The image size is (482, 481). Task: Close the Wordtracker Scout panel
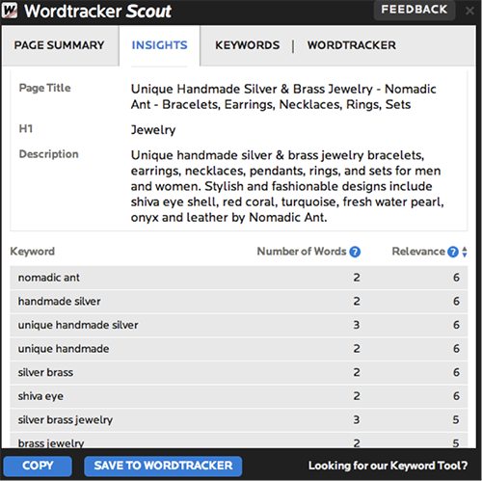[x=469, y=11]
